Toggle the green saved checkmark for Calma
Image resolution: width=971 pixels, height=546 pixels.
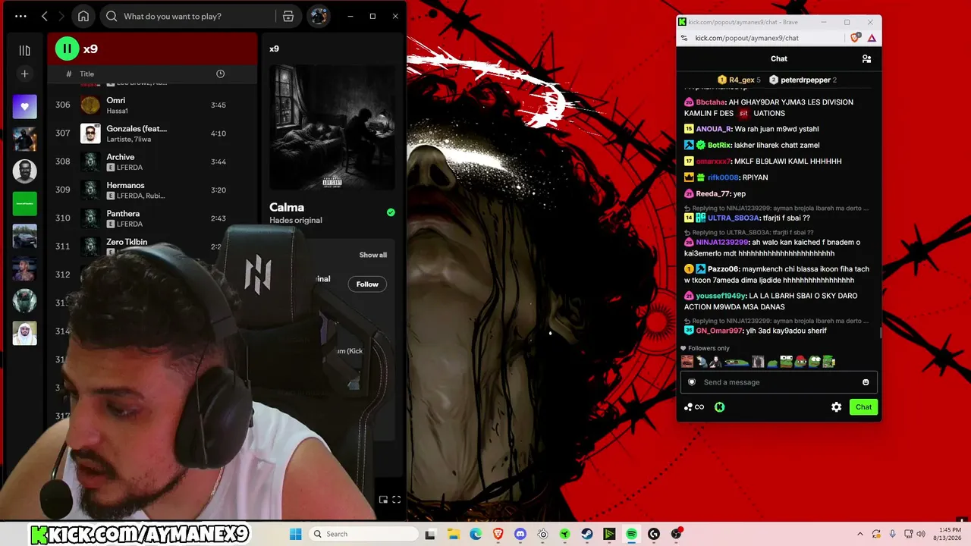pos(391,212)
